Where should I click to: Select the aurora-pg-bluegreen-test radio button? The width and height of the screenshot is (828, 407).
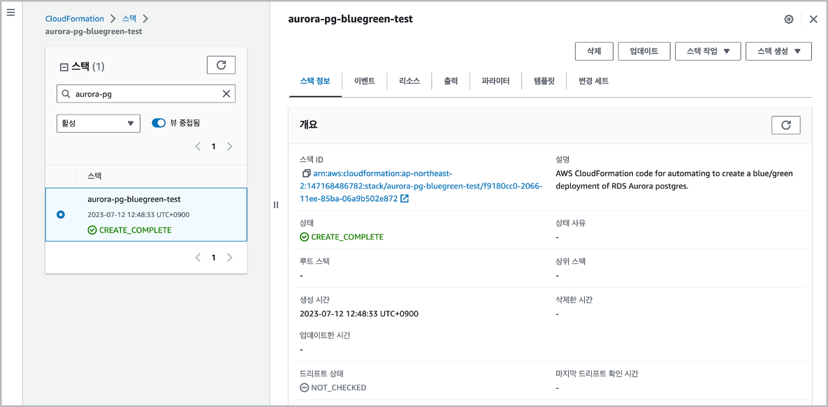tap(61, 214)
